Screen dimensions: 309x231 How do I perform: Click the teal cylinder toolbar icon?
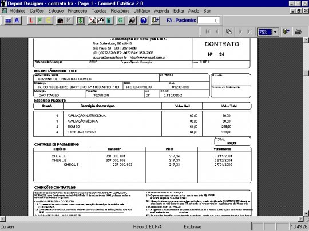pyautogui.click(x=109, y=20)
